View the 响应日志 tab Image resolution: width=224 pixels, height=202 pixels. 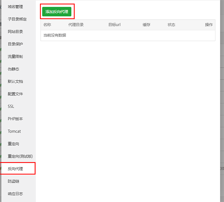click(x=15, y=194)
